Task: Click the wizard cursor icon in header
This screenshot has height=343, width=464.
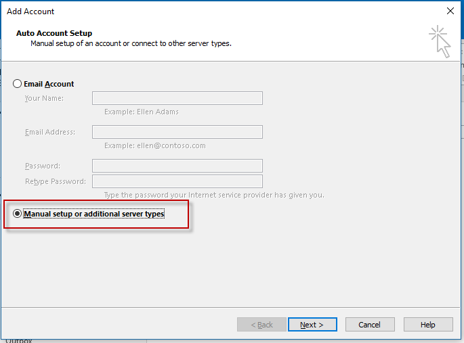Action: click(x=439, y=41)
